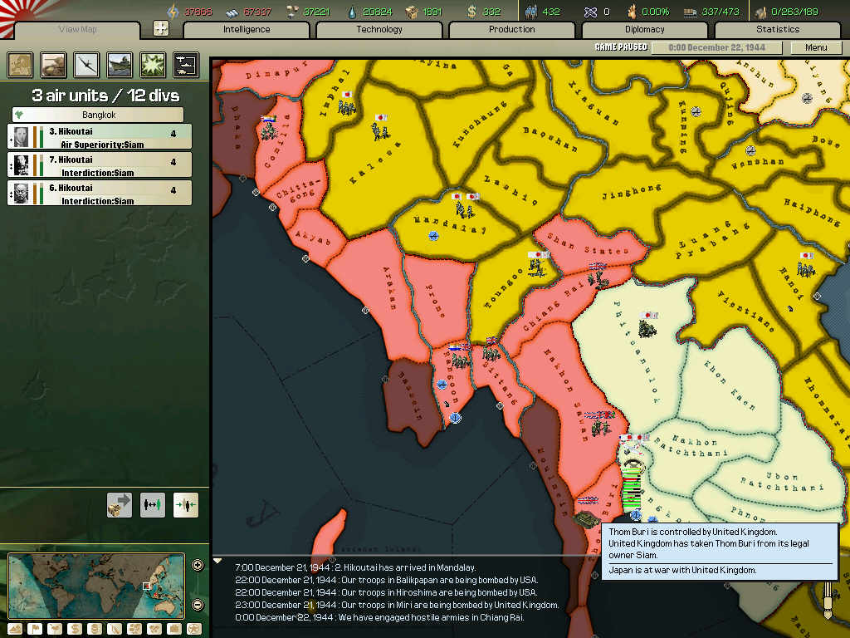The image size is (850, 638).
Task: Click the merge units button
Action: (x=185, y=505)
